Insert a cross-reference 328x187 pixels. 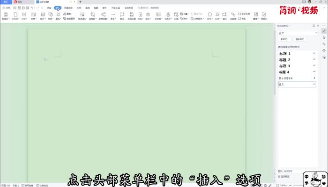(x=244, y=14)
